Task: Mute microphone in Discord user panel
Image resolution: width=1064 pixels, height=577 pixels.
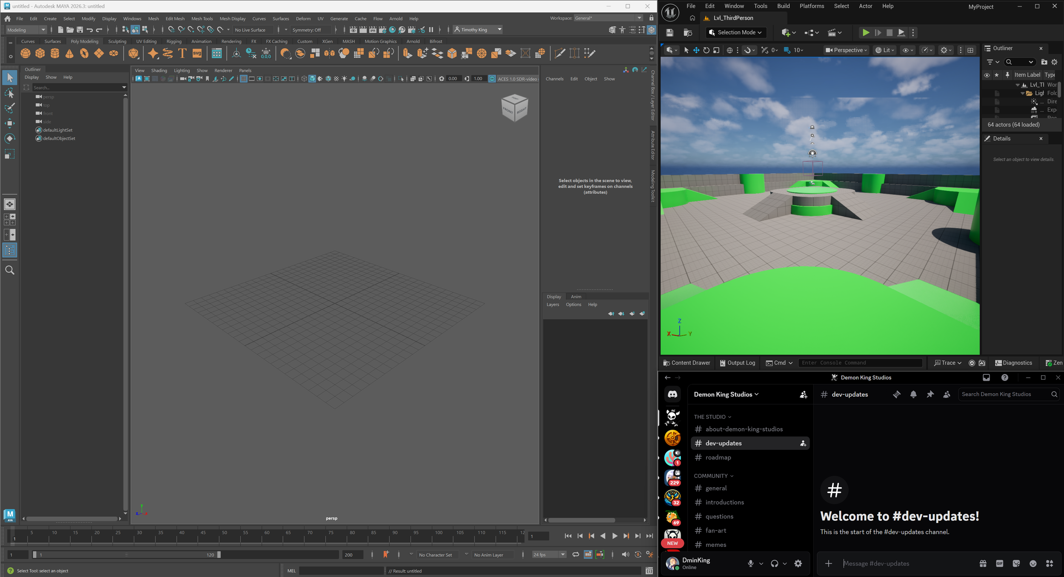Action: [750, 563]
